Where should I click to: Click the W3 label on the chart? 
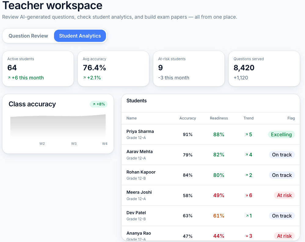[74, 144]
